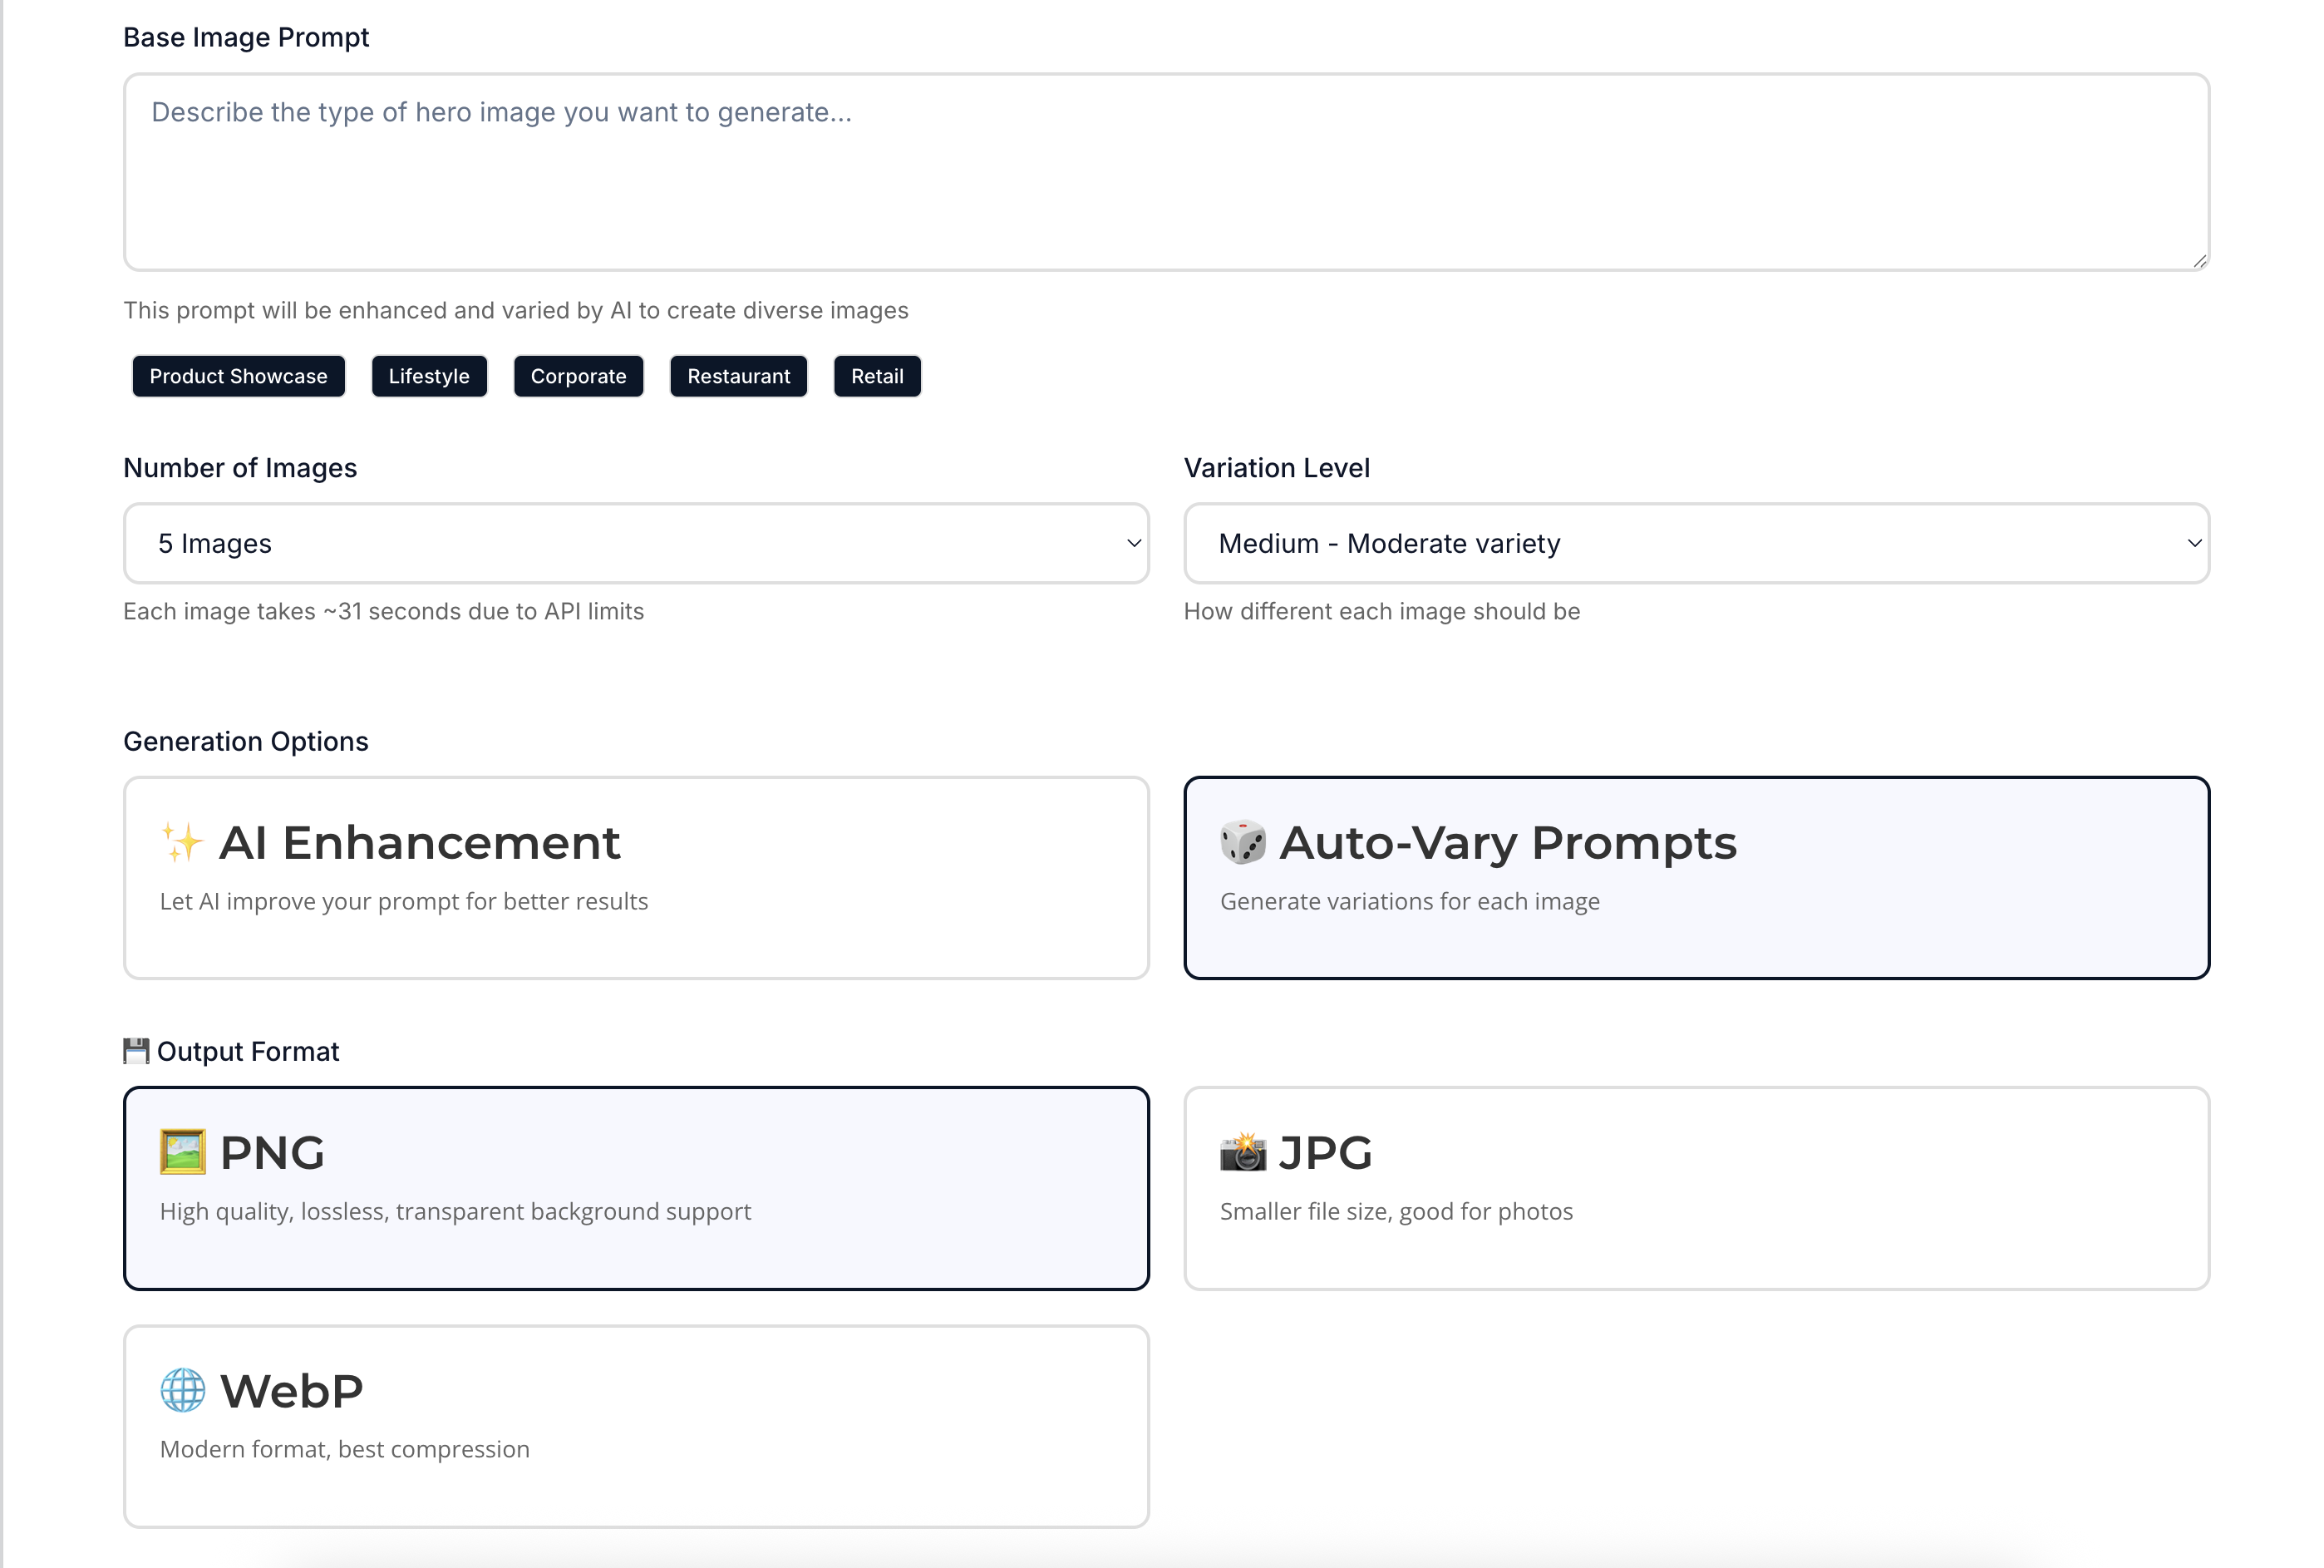Toggle the Auto-Vary Prompts option card

pyautogui.click(x=1696, y=877)
